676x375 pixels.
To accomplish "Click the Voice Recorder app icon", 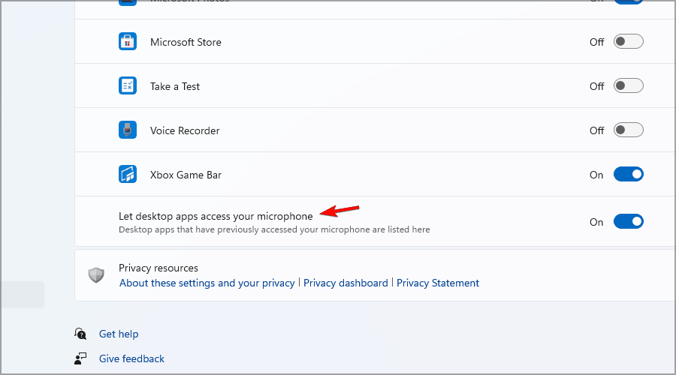I will [x=128, y=130].
